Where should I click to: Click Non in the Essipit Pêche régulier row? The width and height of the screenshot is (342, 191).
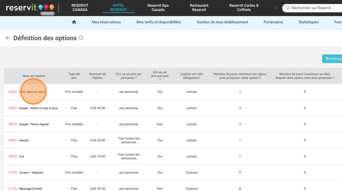[x=160, y=124]
